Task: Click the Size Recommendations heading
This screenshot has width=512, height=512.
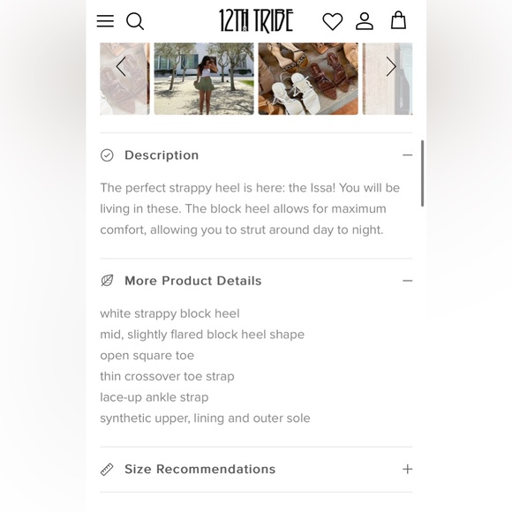Action: pyautogui.click(x=200, y=470)
